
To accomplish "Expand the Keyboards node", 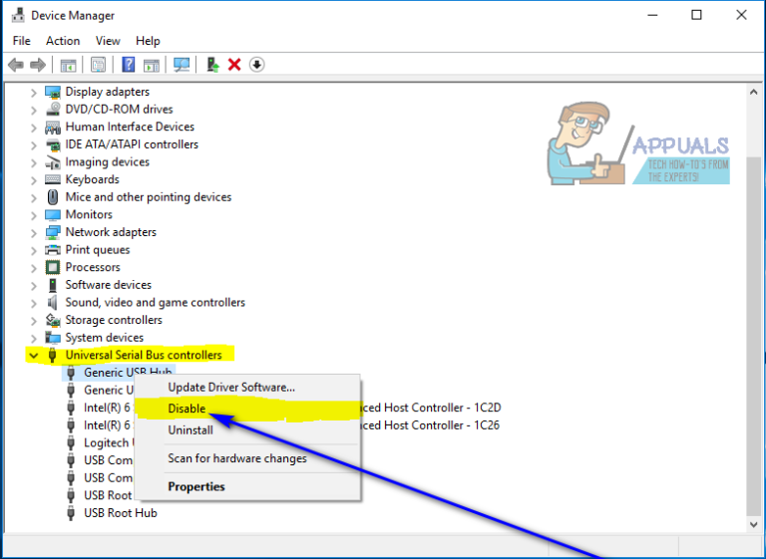I will click(34, 180).
